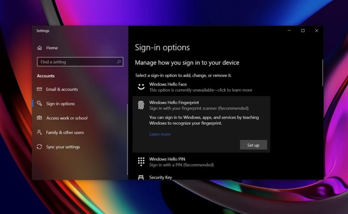Click the Home icon in sidebar
Image resolution: width=348 pixels, height=214 pixels.
(39, 48)
